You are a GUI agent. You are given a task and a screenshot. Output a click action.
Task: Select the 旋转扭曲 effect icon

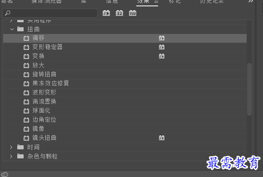coord(26,74)
